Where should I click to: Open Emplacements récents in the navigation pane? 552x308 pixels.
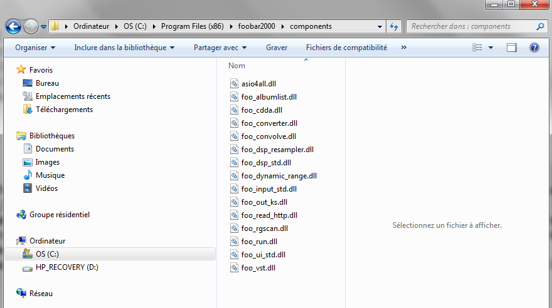(x=73, y=96)
